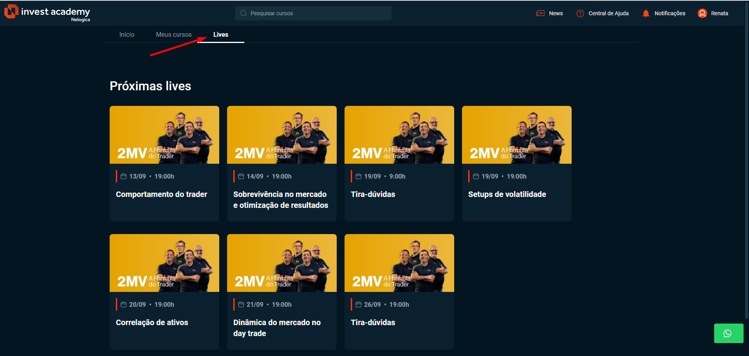Click Sobrevivência no mercado e otimização title
The width and height of the screenshot is (749, 356).
[x=281, y=200]
